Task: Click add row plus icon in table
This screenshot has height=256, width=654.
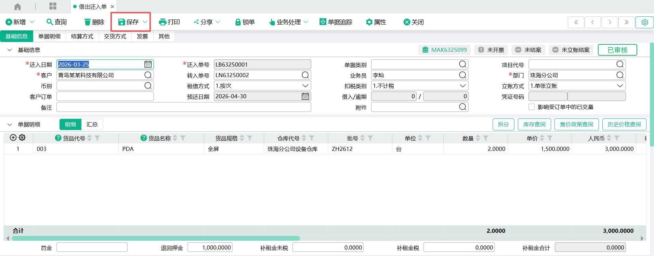Action: point(13,138)
